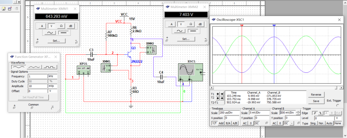Set Channel A coupling to AC
Viewport: 347px width, 138px height.
pyautogui.click(x=245, y=123)
